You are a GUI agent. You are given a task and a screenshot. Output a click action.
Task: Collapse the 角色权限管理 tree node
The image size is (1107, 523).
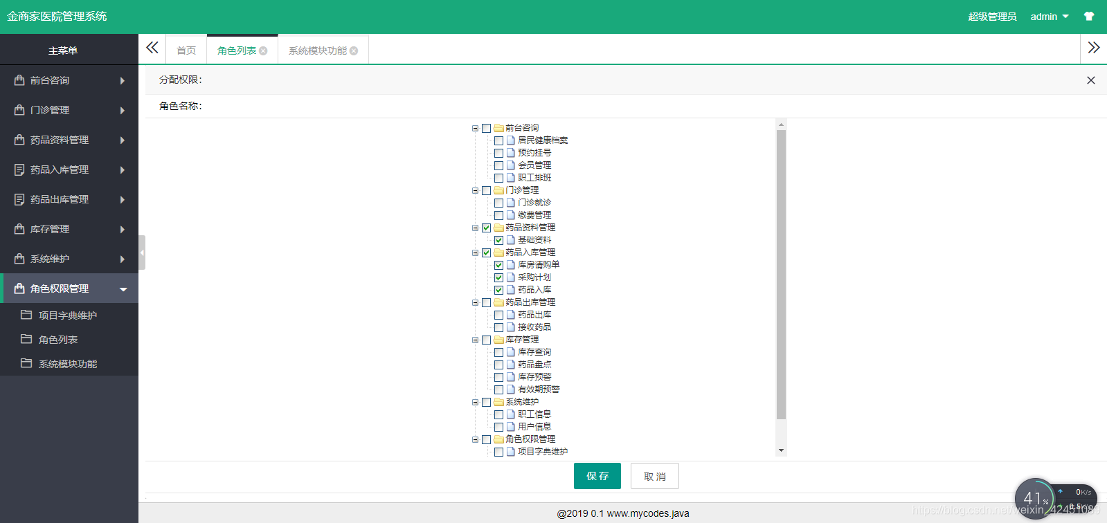coord(476,440)
